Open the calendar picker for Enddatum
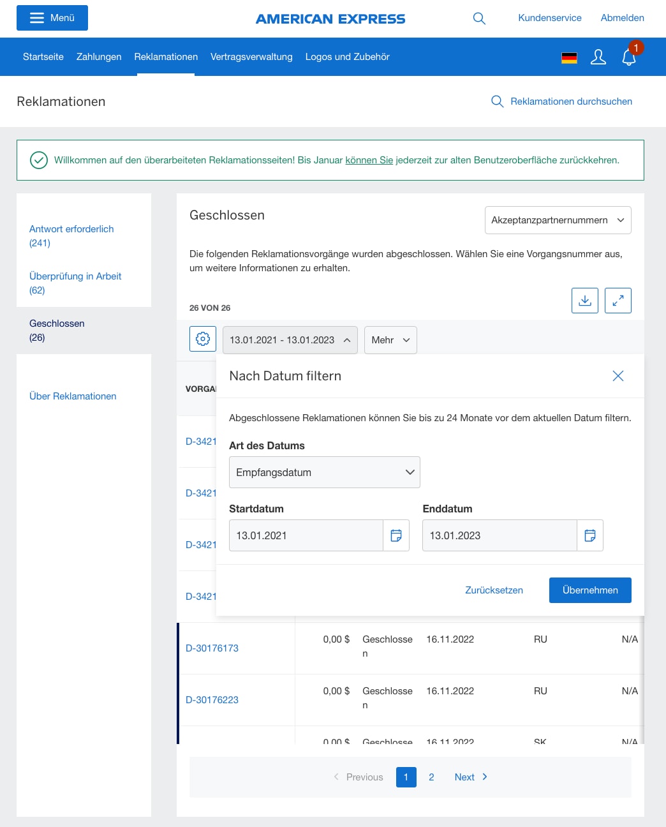Viewport: 666px width, 827px height. pos(589,535)
